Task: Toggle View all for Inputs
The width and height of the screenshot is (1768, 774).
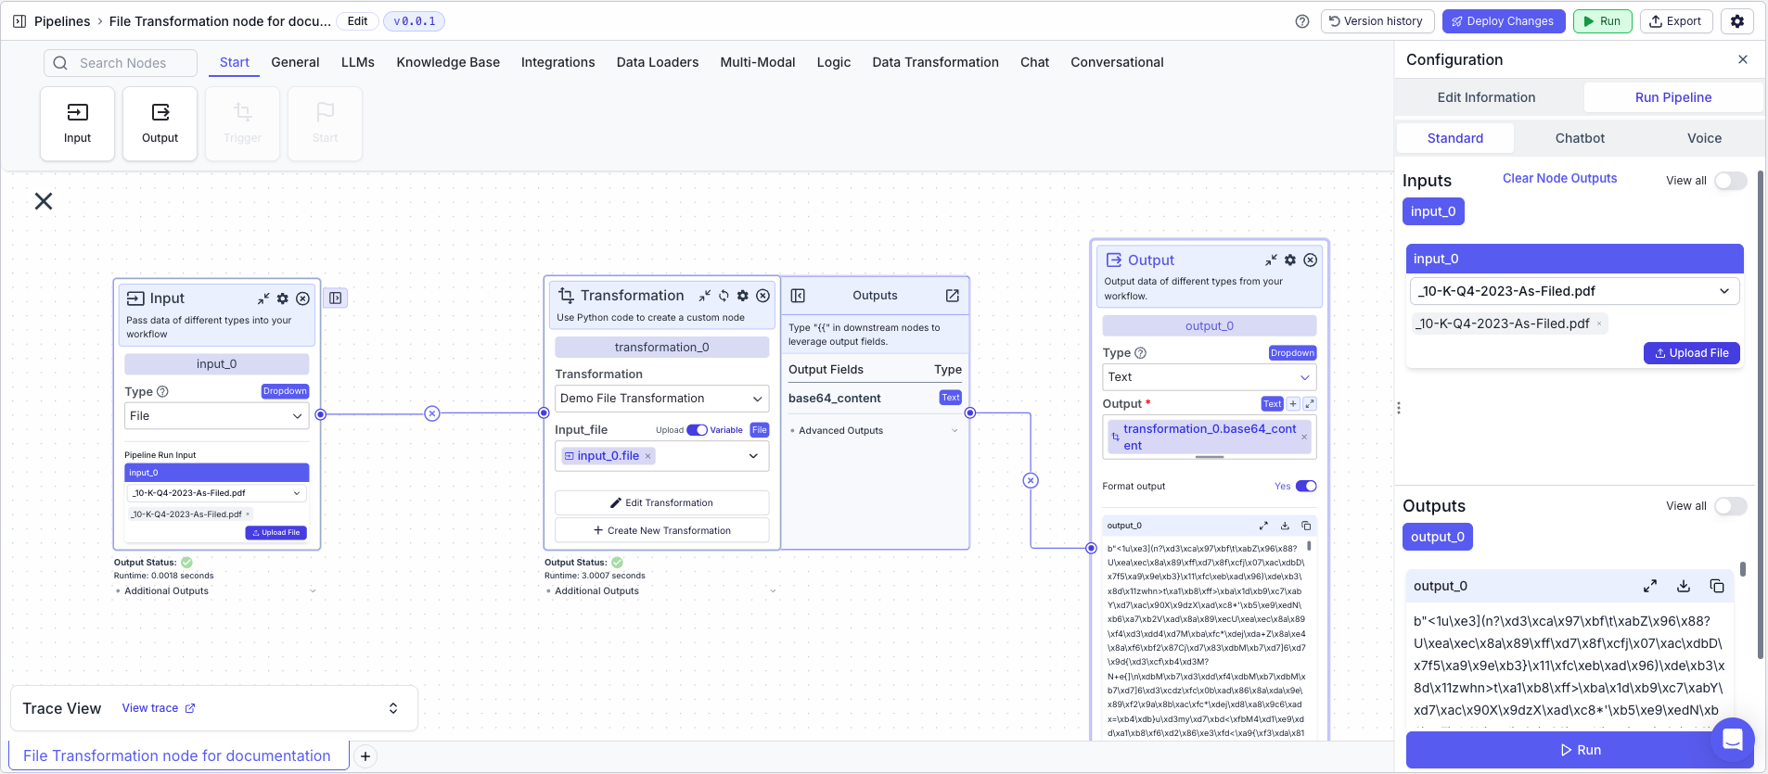Action: click(x=1730, y=181)
